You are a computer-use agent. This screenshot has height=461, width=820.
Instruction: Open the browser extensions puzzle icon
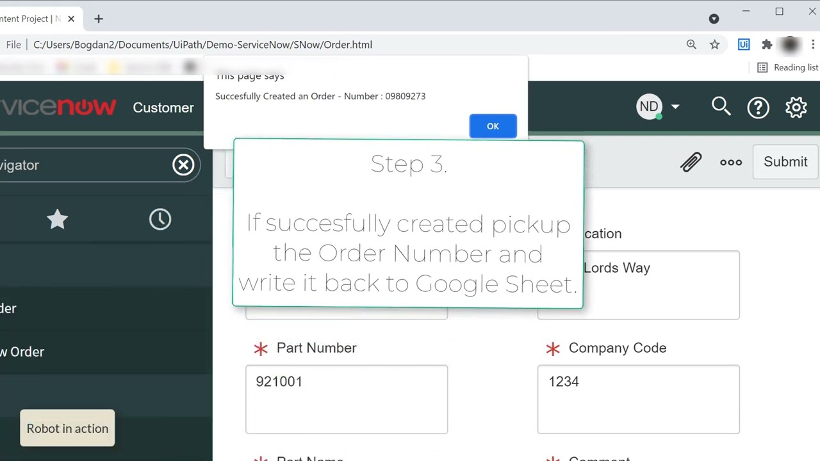click(x=767, y=44)
